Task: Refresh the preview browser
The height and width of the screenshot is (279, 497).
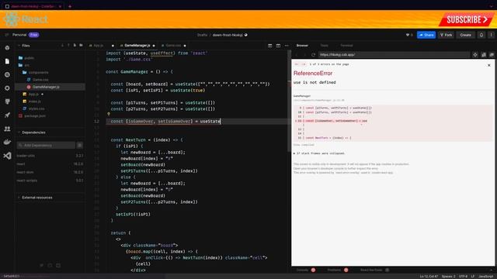Action: [313, 55]
